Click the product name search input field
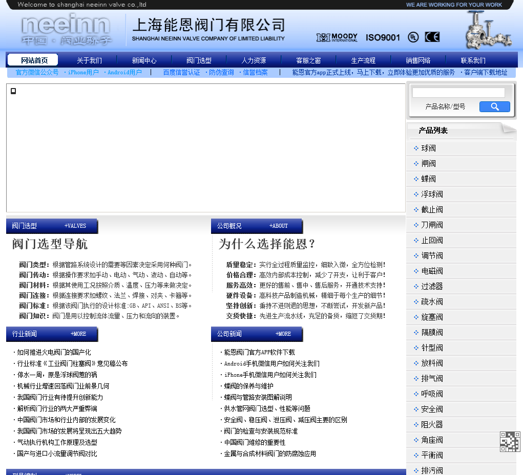Viewport: 523px width, 475px height. (x=458, y=93)
